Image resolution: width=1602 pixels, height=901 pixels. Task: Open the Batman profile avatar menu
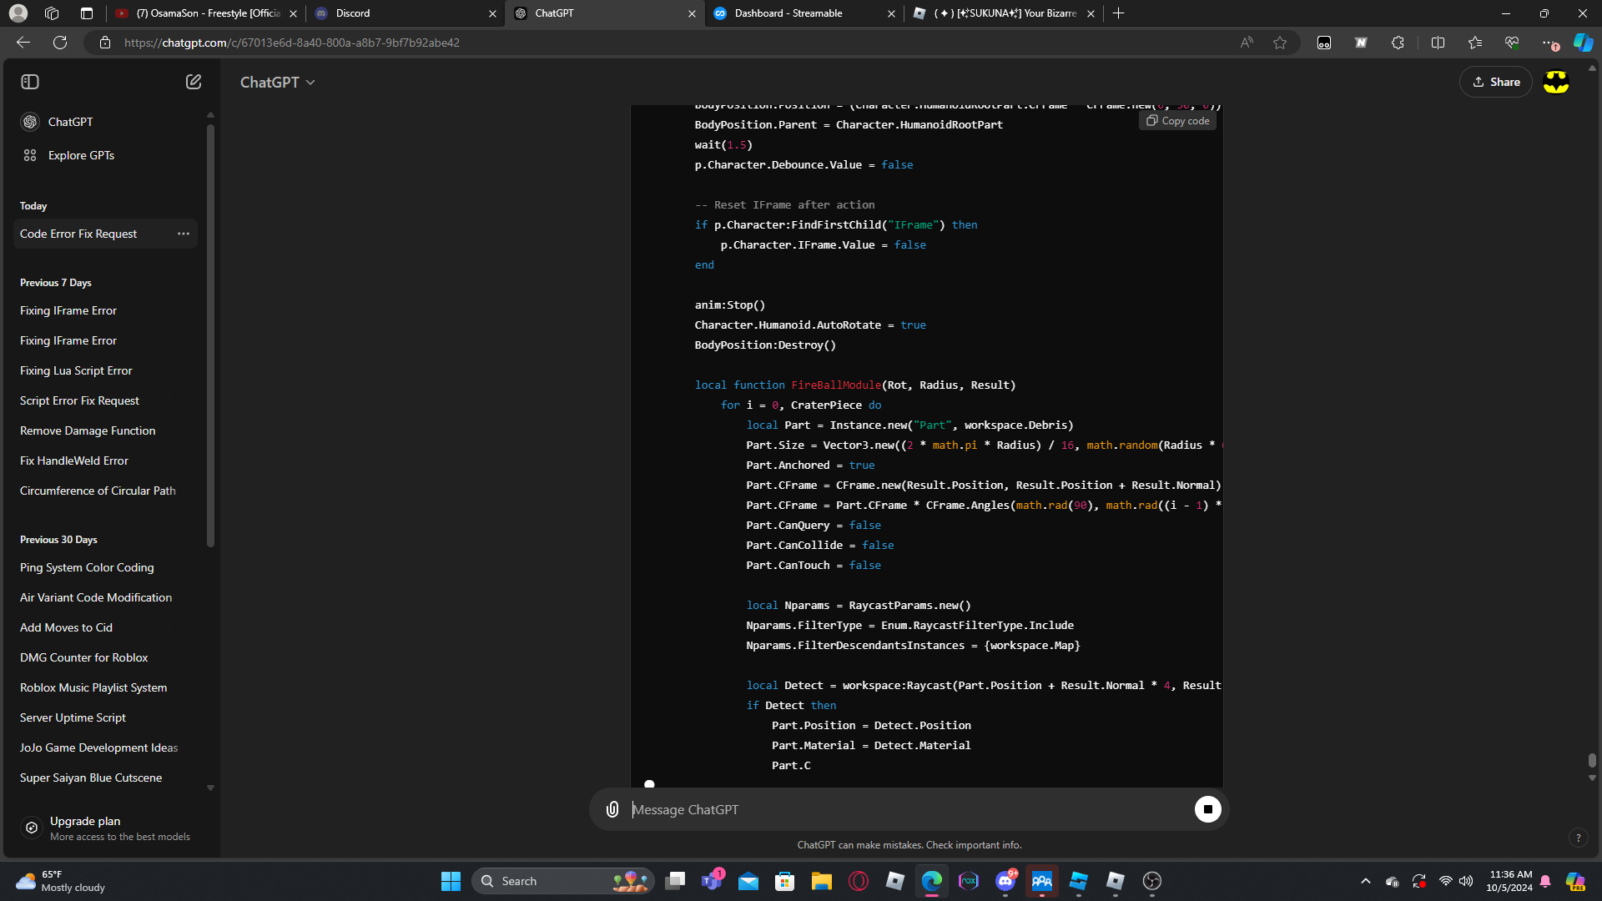coord(1556,82)
